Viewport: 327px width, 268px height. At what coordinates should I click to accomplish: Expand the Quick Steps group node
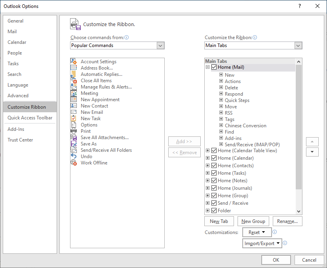tap(221, 100)
